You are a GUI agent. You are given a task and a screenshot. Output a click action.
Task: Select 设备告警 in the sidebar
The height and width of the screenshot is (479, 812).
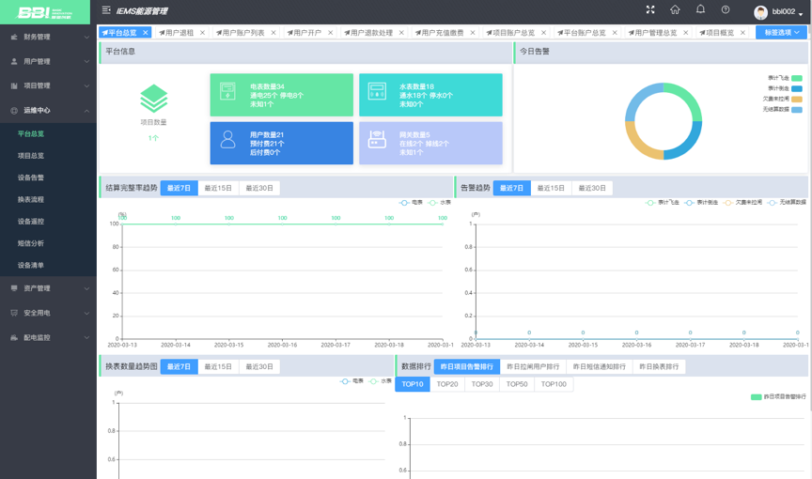click(x=31, y=178)
